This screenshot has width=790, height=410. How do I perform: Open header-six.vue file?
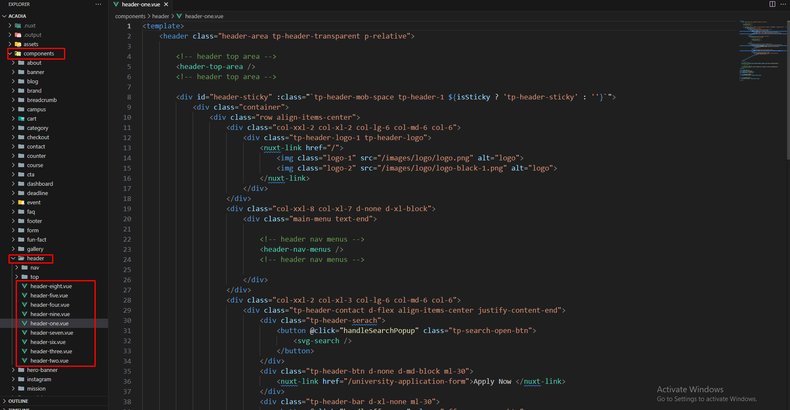tap(48, 342)
